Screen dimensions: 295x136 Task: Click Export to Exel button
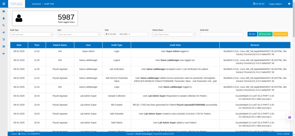280,34
